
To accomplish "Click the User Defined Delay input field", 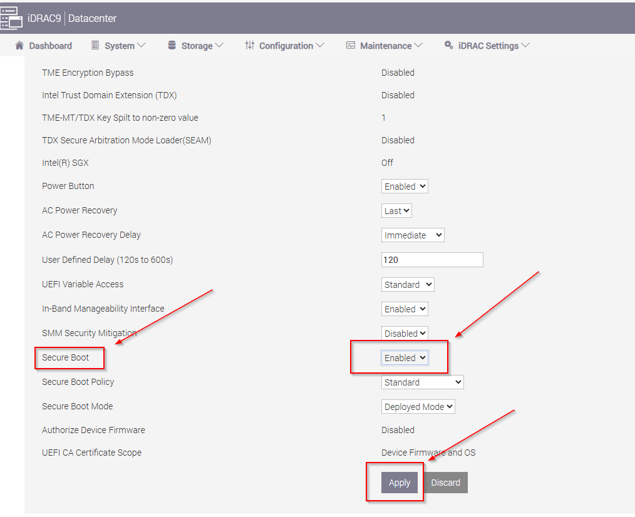I will point(432,260).
